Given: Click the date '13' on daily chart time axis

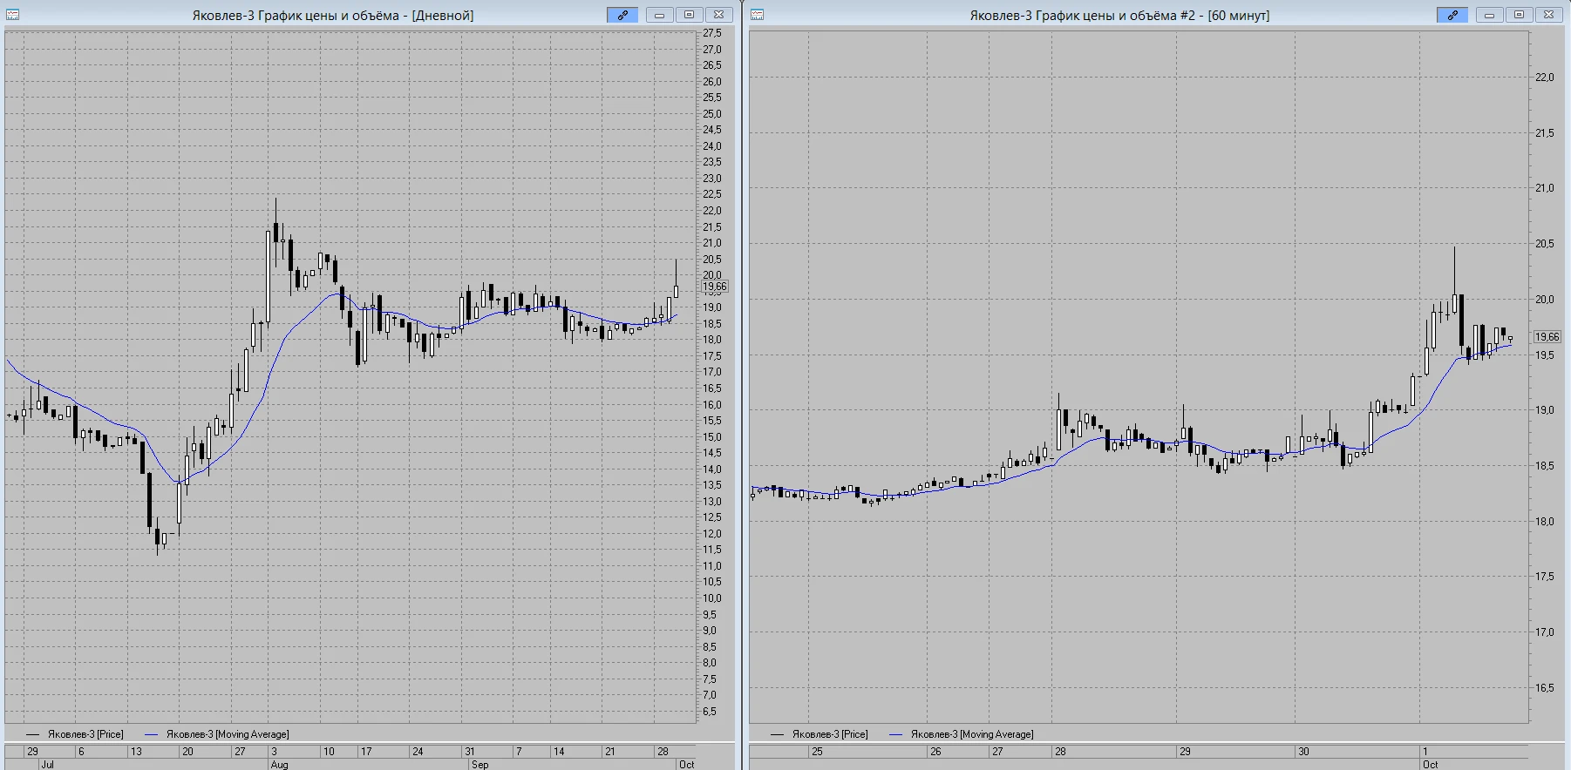Looking at the screenshot, I should [136, 751].
